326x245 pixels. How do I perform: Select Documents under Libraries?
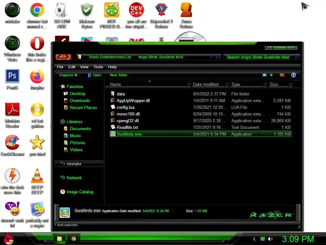80,129
